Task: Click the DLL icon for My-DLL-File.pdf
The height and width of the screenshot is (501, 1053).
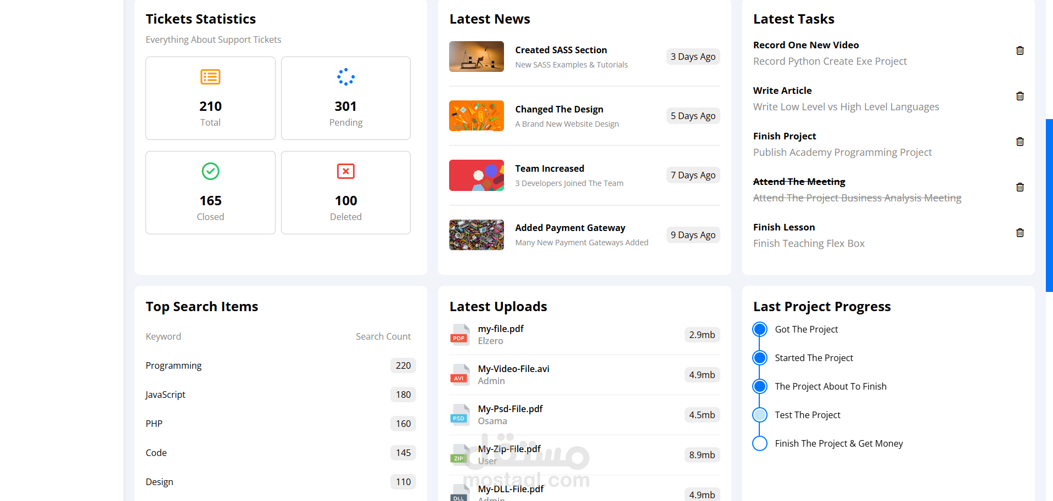Action: click(x=460, y=493)
